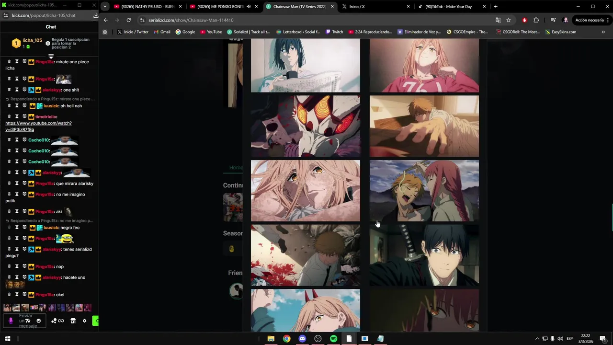Mute the audio icon on ME PONGO BONITA tab
The height and width of the screenshot is (345, 613).
(249, 7)
